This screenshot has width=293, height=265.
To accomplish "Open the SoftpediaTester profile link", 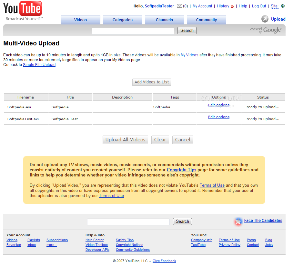I will (159, 6).
